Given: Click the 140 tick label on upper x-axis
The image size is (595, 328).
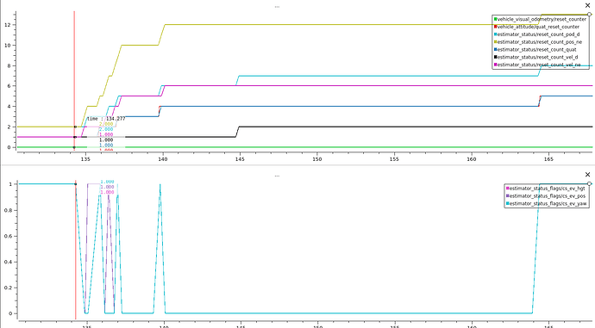Looking at the screenshot, I should (x=163, y=159).
